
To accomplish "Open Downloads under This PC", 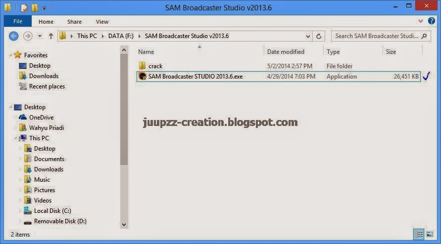I will (49, 169).
